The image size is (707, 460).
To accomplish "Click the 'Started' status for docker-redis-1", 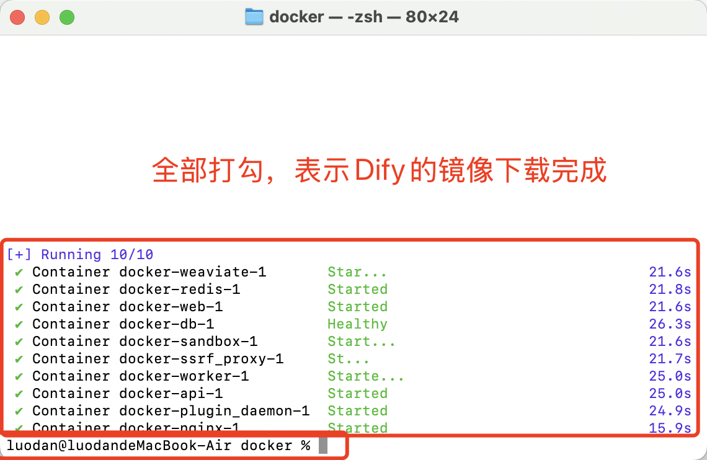I will pyautogui.click(x=358, y=290).
